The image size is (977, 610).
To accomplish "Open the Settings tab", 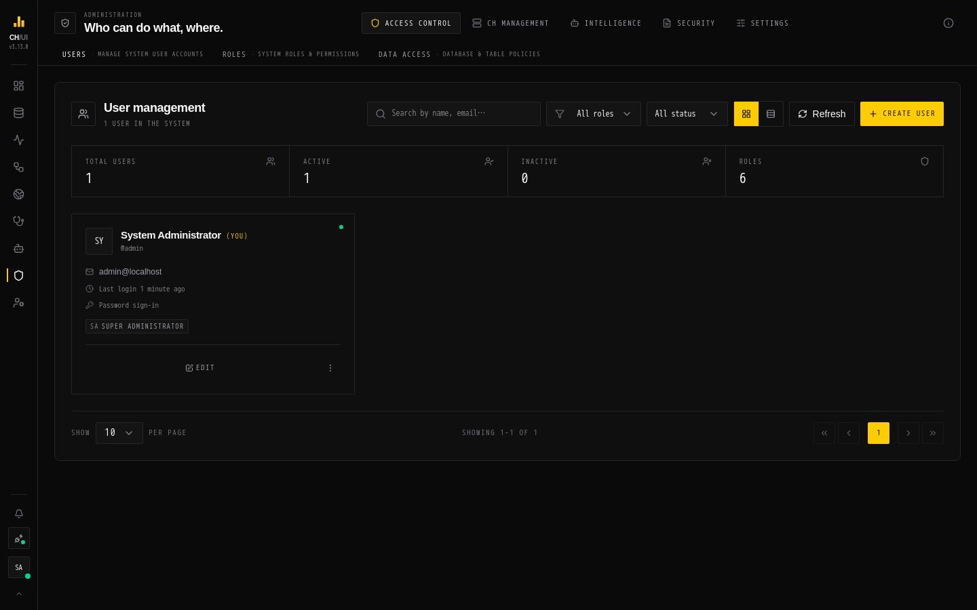I will coord(763,23).
